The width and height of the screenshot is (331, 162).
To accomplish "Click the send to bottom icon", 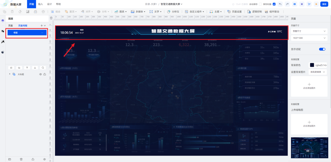I will click(x=35, y=68).
